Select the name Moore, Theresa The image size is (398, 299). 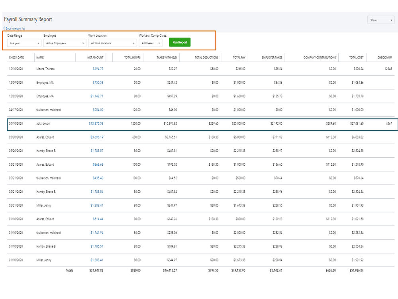tap(45, 69)
